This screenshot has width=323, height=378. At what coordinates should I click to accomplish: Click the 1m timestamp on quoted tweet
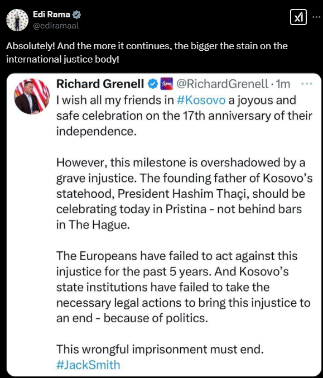click(283, 84)
